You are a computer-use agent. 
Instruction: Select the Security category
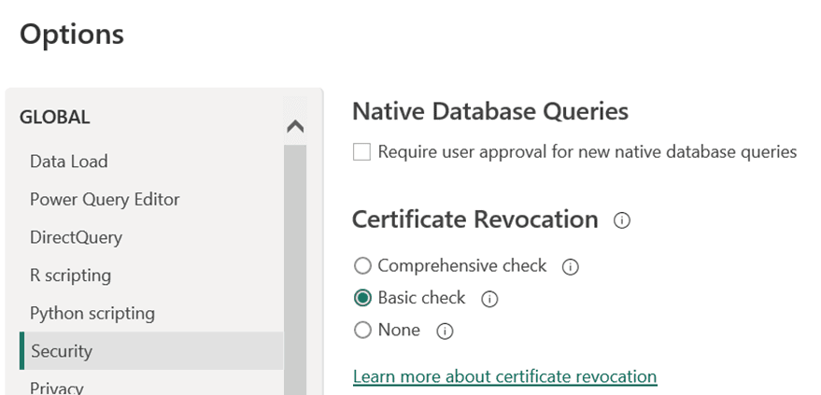click(x=151, y=351)
